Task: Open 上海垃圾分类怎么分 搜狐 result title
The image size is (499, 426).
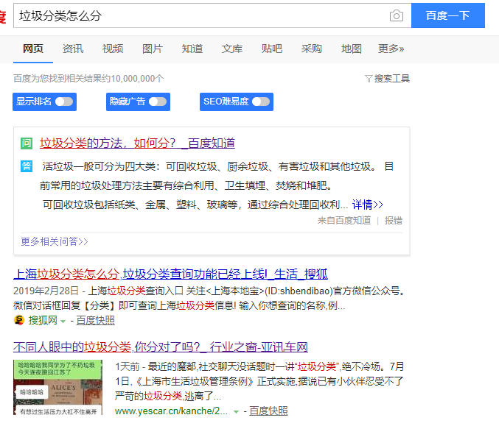Action: (170, 274)
